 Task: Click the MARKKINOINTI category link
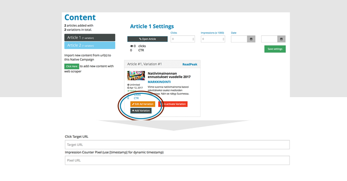(159, 82)
